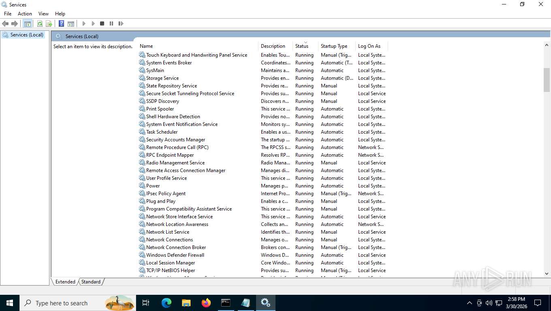Sort by the Status column header

(x=305, y=46)
